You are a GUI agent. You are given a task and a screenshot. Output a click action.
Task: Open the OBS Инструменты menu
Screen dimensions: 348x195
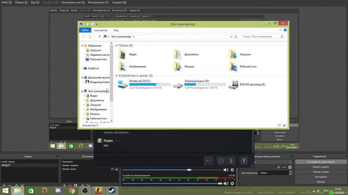click(98, 2)
